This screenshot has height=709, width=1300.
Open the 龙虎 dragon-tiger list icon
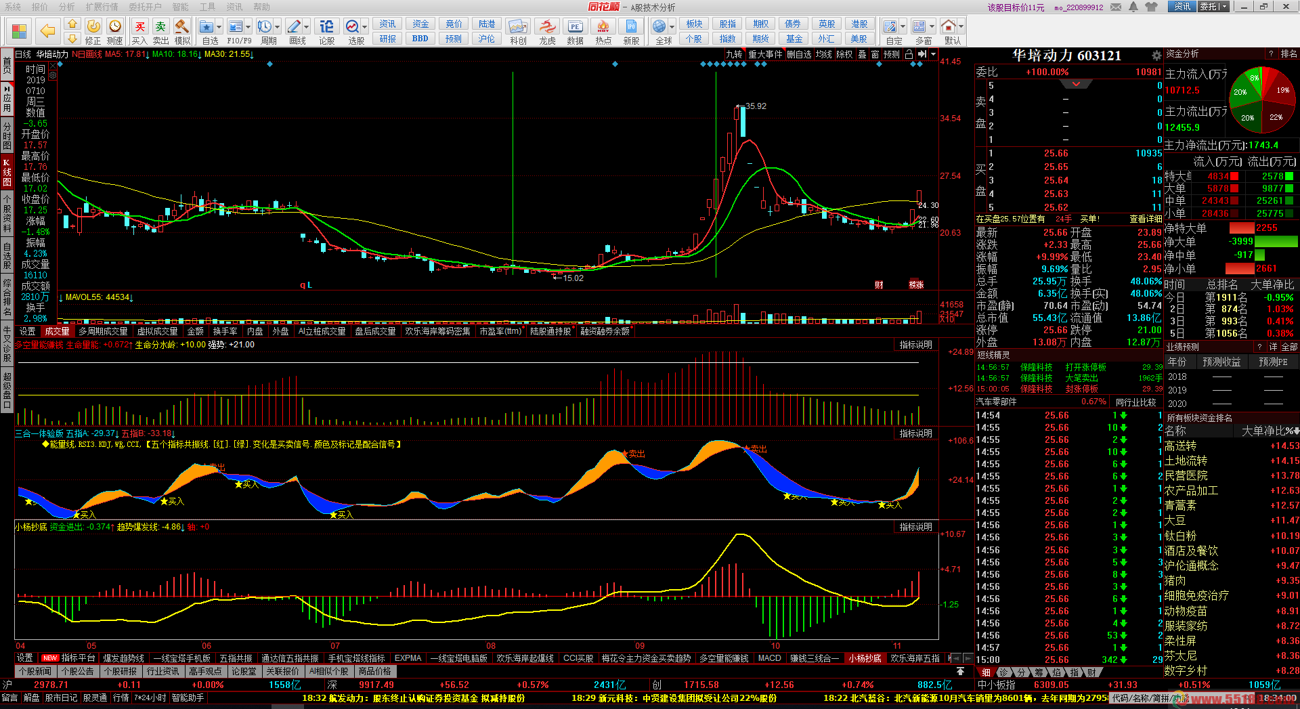pos(547,30)
